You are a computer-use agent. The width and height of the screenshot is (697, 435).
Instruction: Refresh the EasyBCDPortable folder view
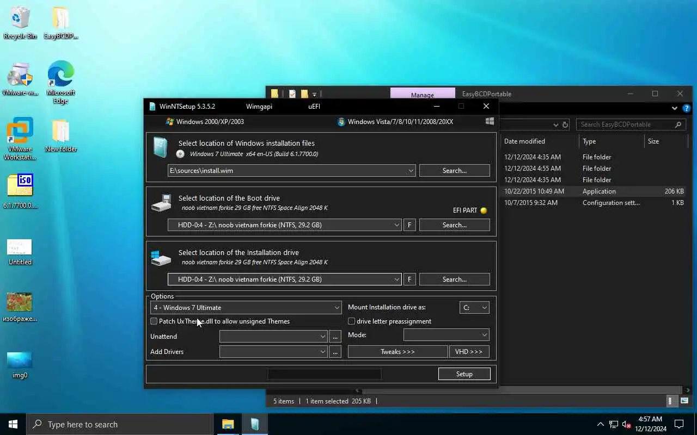[565, 125]
